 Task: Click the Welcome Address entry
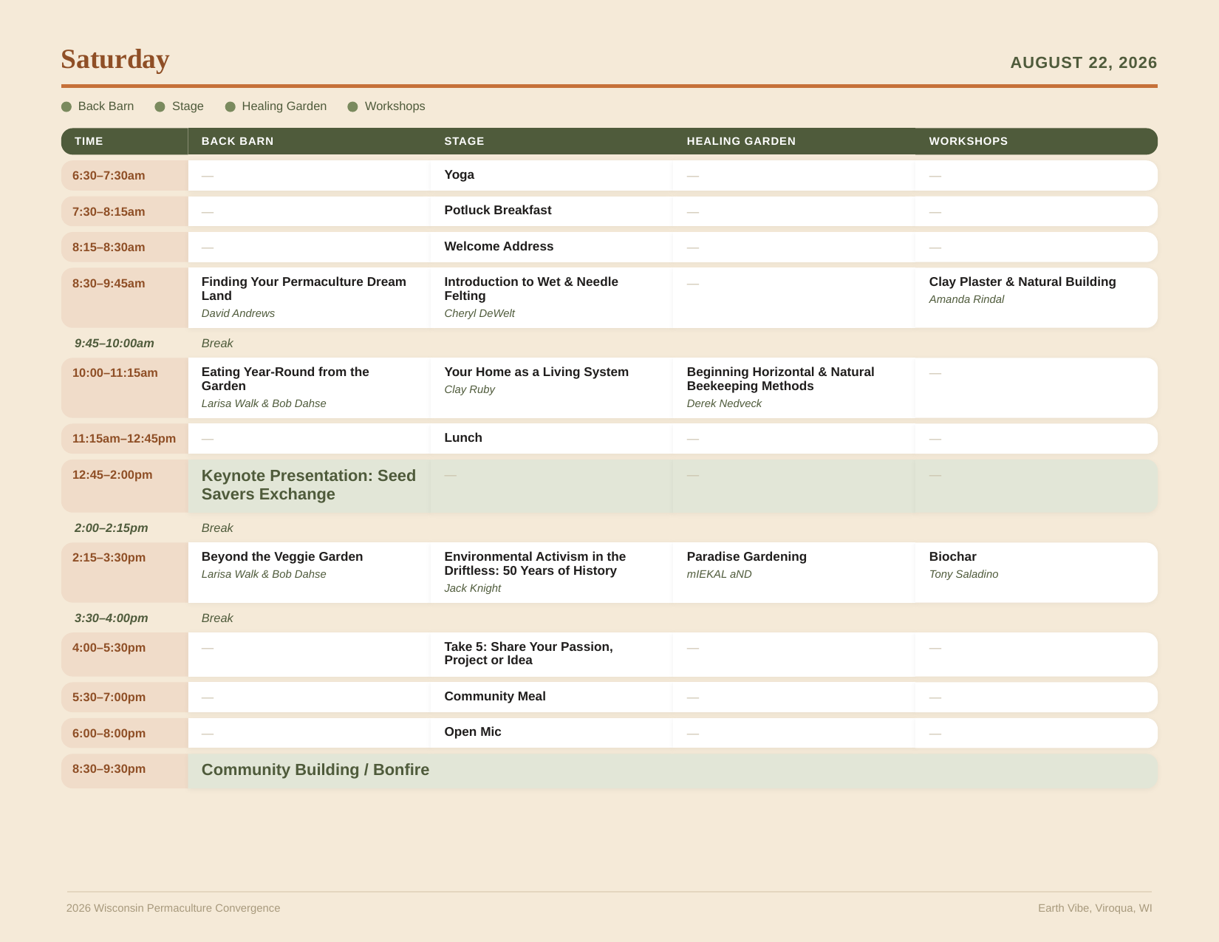pyautogui.click(x=499, y=247)
